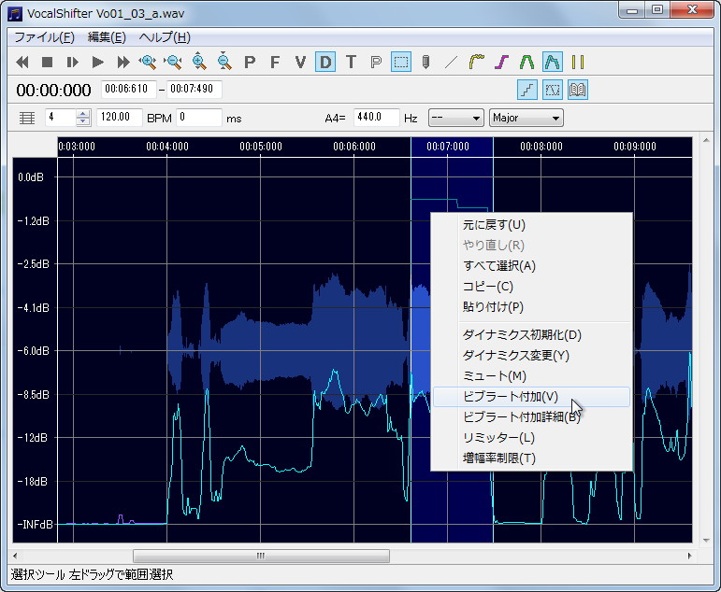Click the A4 frequency field 440.0
The height and width of the screenshot is (592, 721).
[x=376, y=118]
